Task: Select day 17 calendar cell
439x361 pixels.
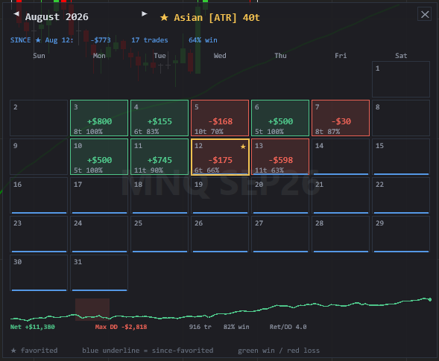Action: 99,196
